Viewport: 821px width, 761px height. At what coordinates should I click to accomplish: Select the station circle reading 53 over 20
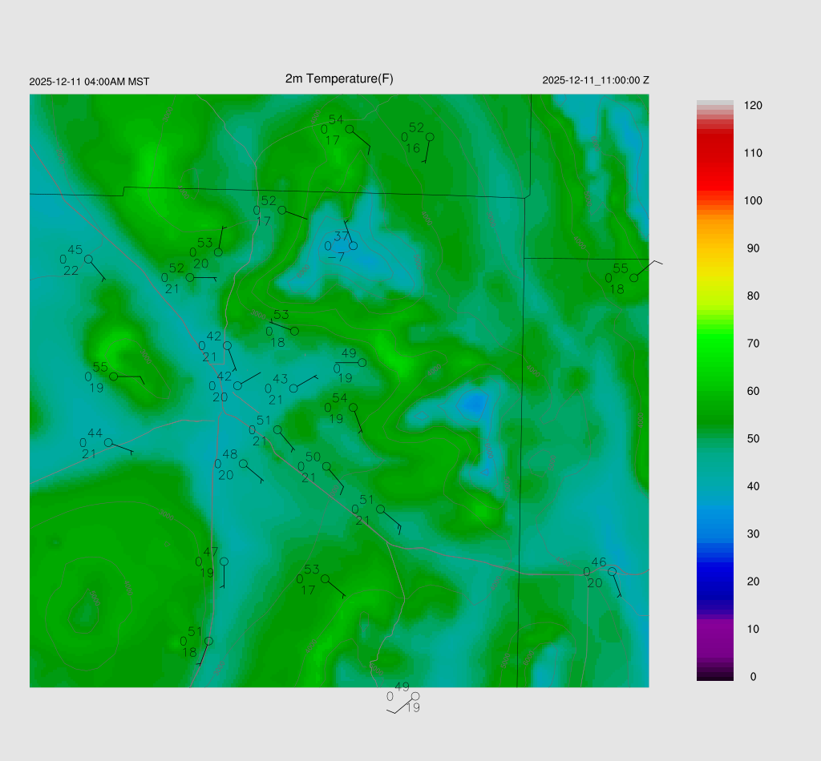(x=218, y=252)
